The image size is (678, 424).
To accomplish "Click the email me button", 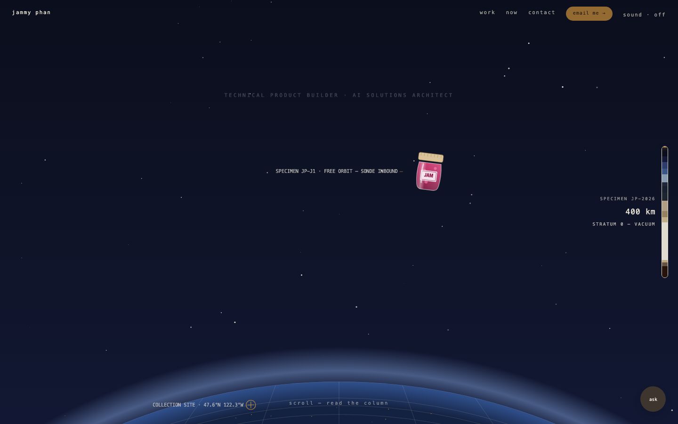I will pyautogui.click(x=589, y=13).
